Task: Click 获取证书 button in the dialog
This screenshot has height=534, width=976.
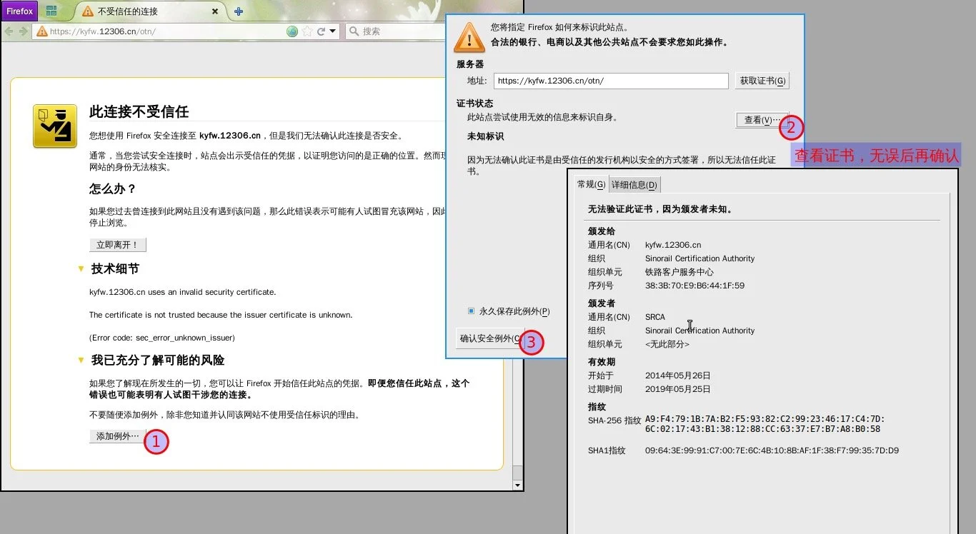Action: pos(762,81)
